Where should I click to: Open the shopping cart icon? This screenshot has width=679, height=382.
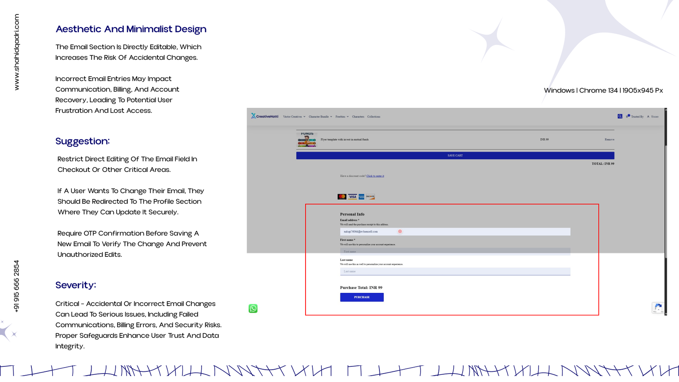(x=628, y=116)
